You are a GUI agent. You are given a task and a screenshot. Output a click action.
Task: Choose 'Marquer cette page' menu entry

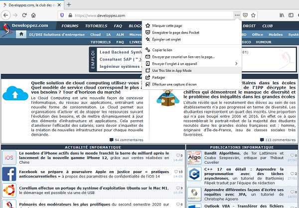(192, 26)
